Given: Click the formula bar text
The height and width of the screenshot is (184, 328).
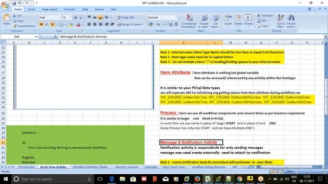Looking at the screenshot, I should (84, 37).
